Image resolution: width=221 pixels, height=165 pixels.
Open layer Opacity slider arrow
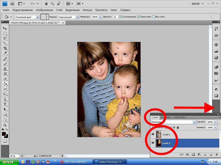click(x=215, y=122)
